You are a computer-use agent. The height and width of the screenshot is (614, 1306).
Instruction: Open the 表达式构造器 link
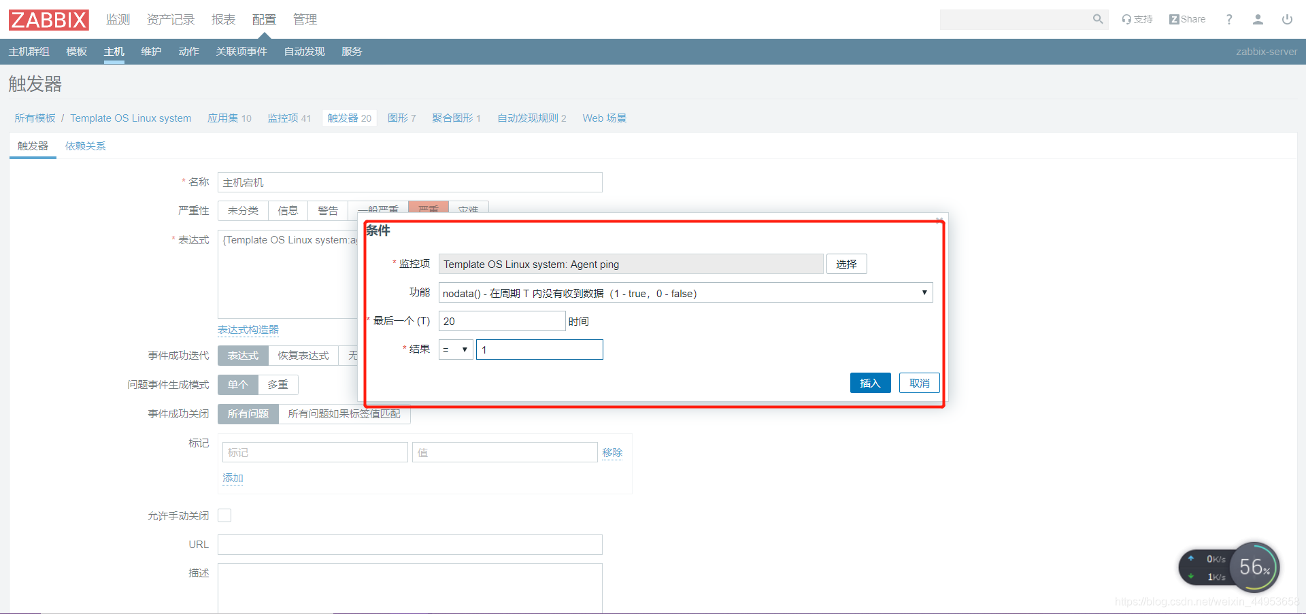click(248, 330)
